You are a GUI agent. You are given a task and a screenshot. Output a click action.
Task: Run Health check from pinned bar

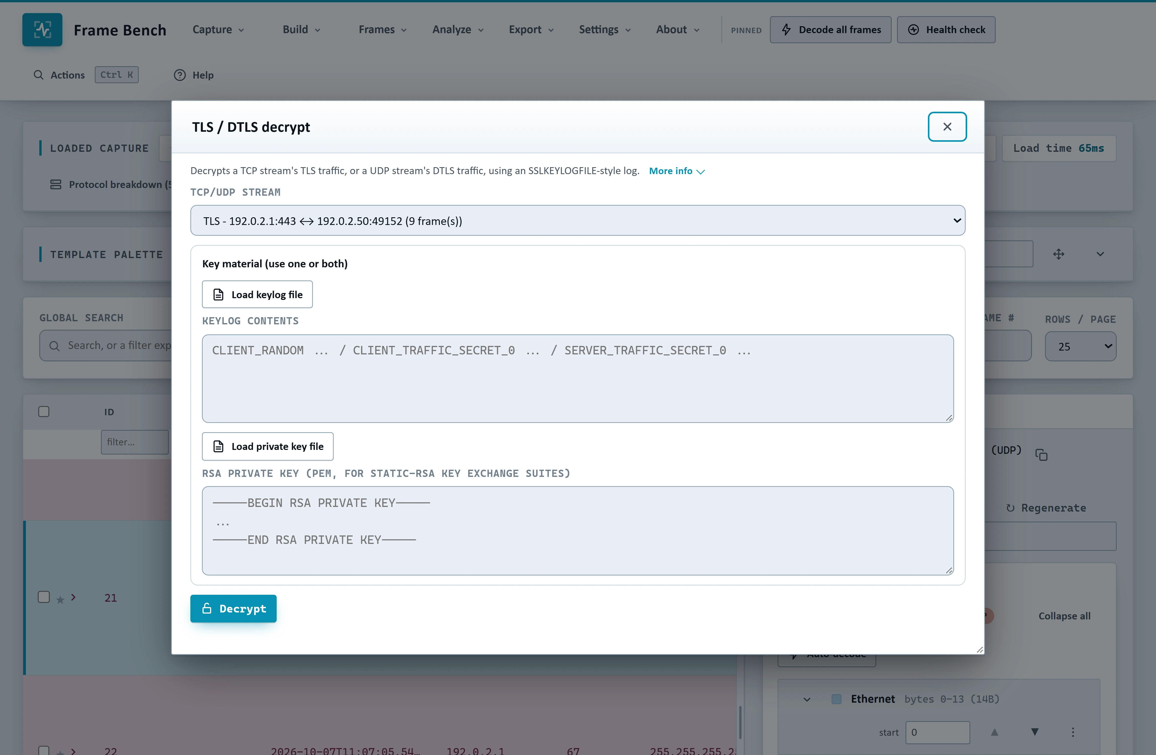[x=946, y=30]
